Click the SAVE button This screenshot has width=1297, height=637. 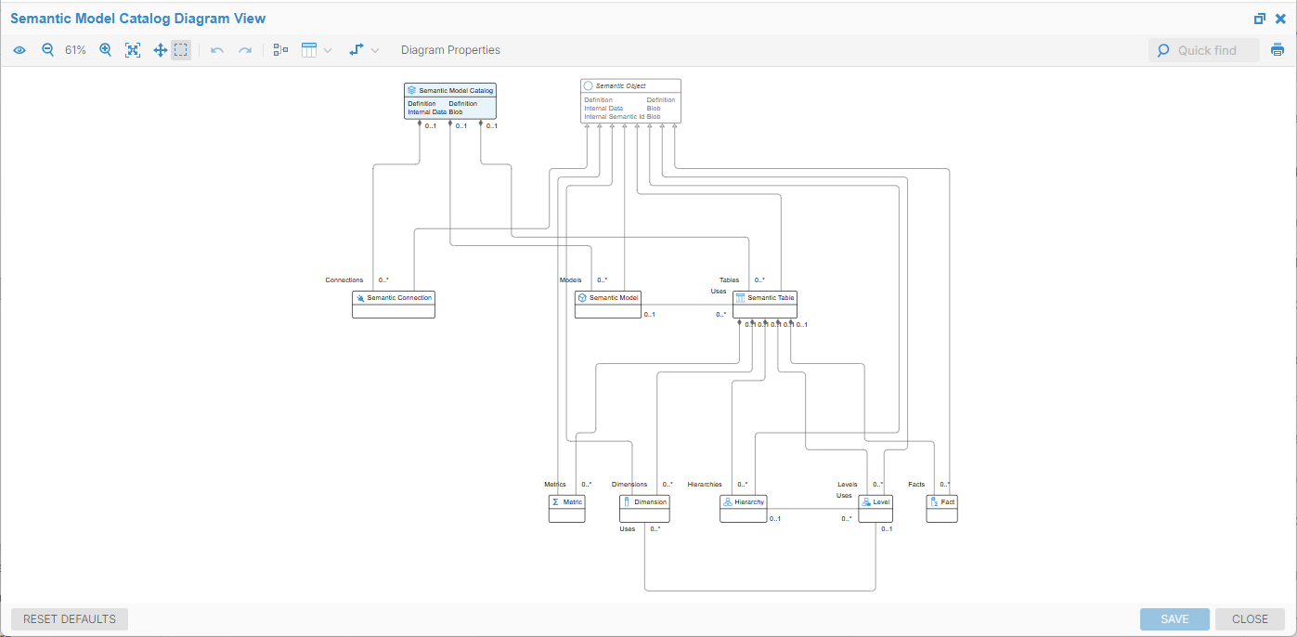click(x=1174, y=619)
